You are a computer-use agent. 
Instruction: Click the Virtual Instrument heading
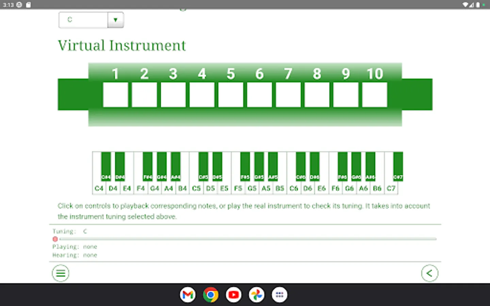[122, 46]
